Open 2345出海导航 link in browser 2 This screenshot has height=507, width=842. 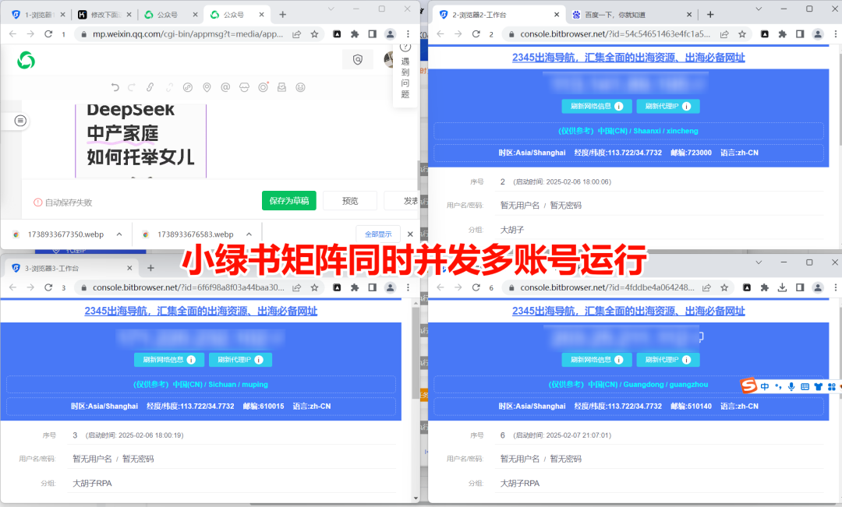628,58
